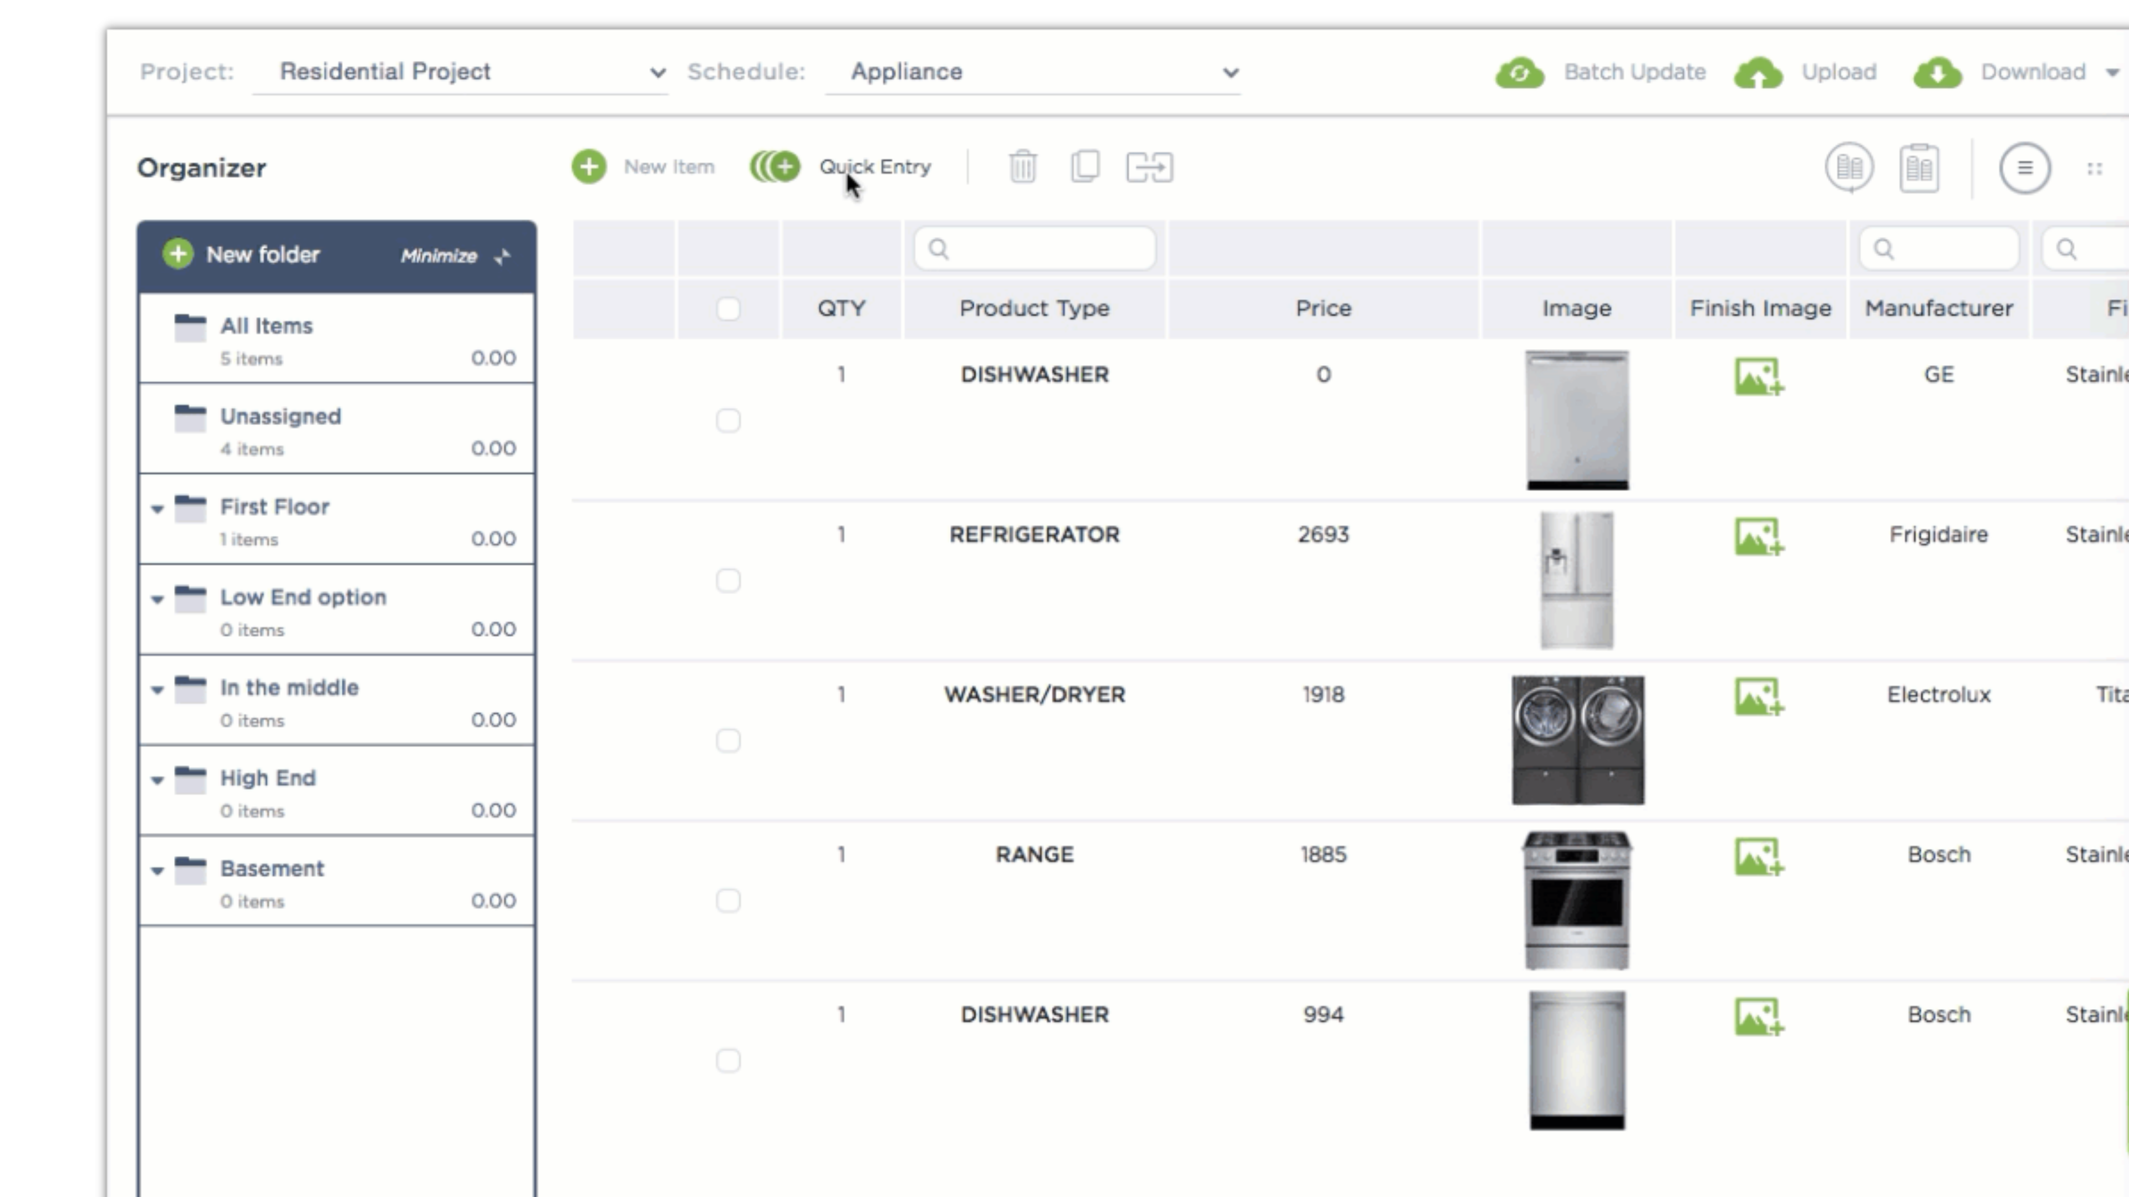Click the Electrolux manufacturer cell
This screenshot has height=1197, width=2129.
point(1938,695)
